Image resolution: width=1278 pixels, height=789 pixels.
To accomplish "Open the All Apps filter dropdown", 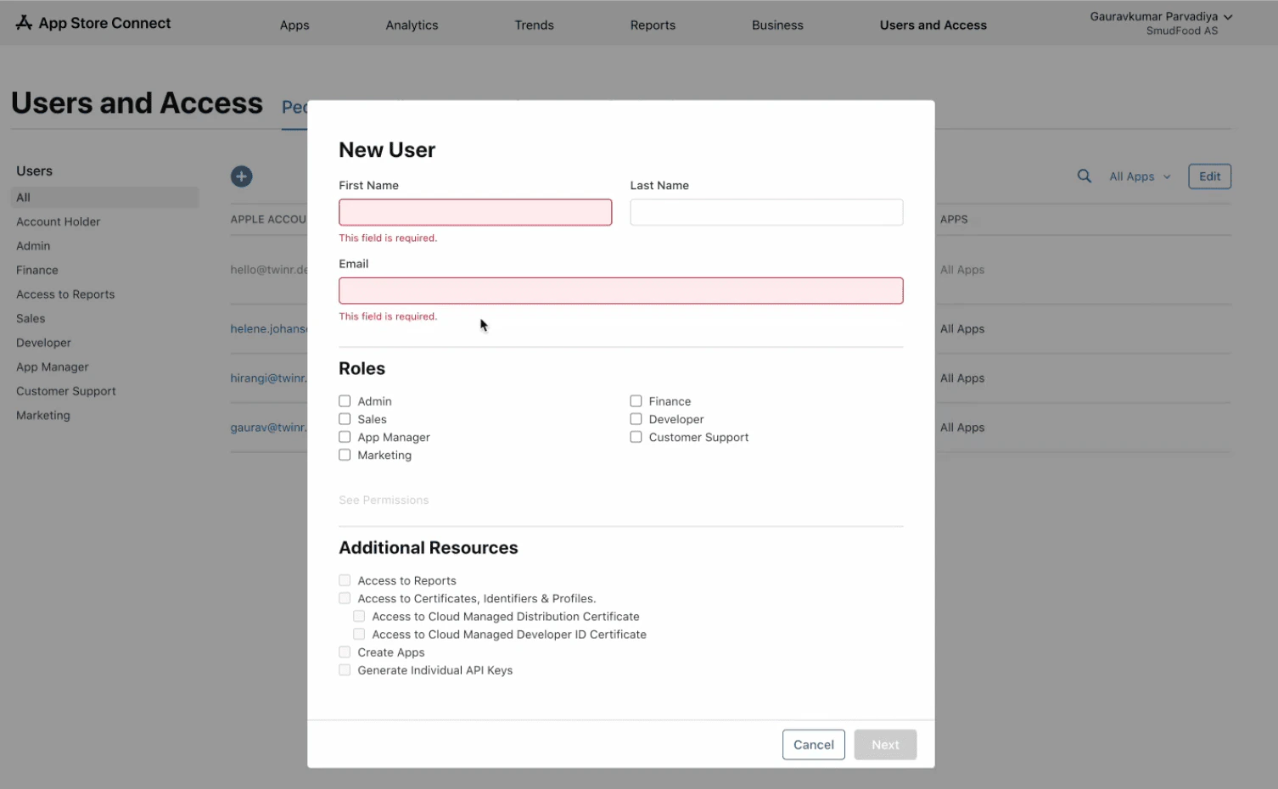I will tap(1140, 176).
